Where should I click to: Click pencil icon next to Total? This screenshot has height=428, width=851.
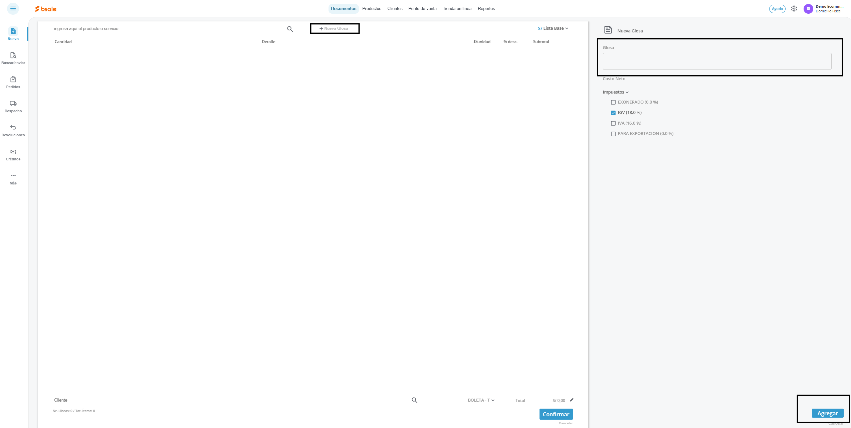pyautogui.click(x=572, y=400)
